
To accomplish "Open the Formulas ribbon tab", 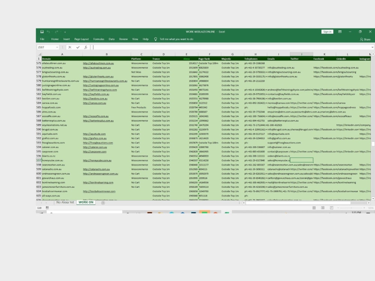I will 99,39.
